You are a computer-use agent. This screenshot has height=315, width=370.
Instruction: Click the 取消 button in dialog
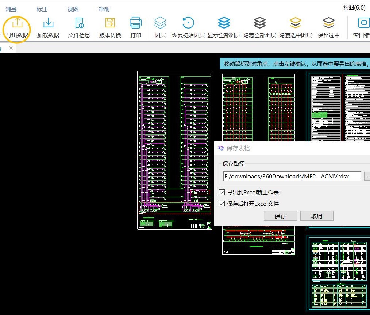coord(316,216)
